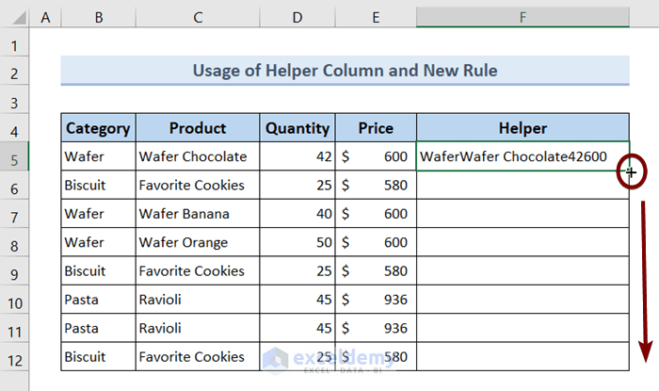This screenshot has height=391, width=659.
Task: Click the Helper header cell
Action: 522,128
